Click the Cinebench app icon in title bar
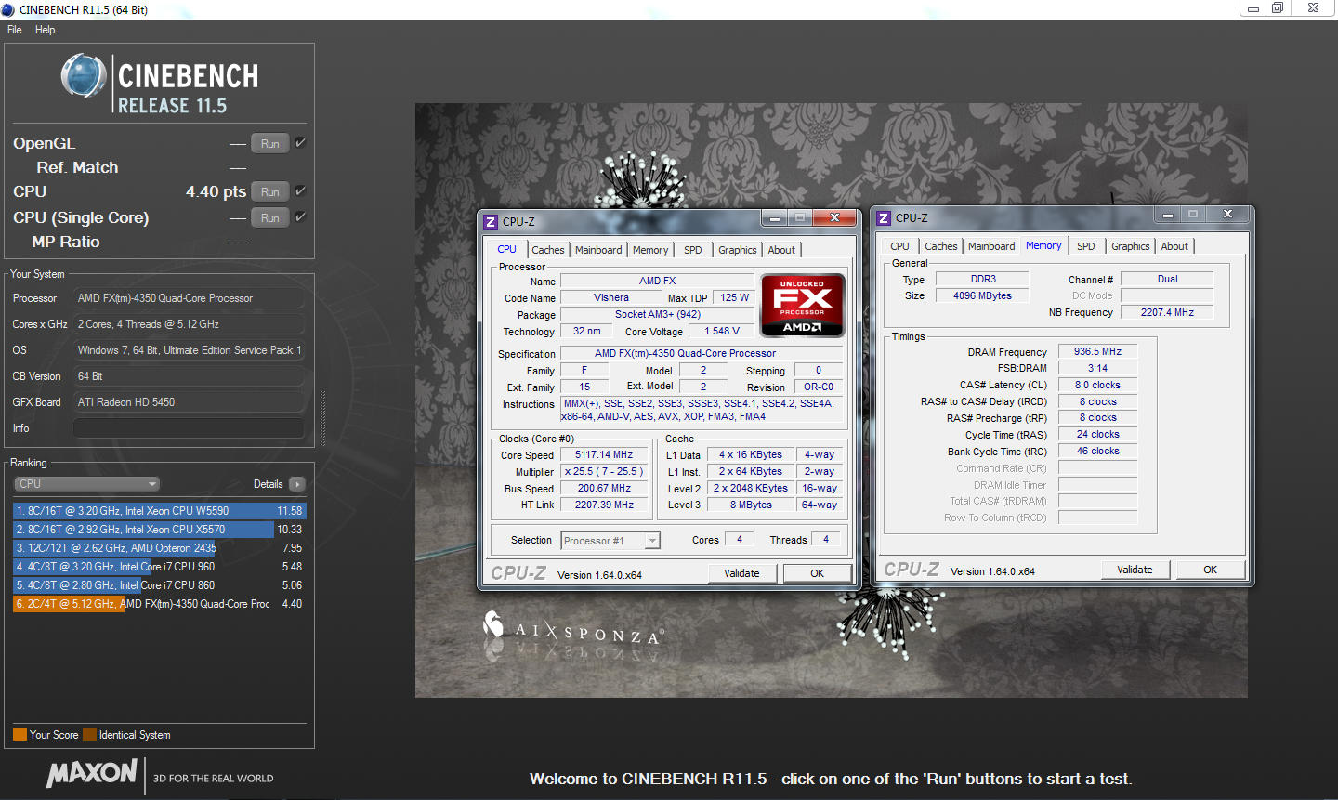This screenshot has height=800, width=1338. point(8,9)
